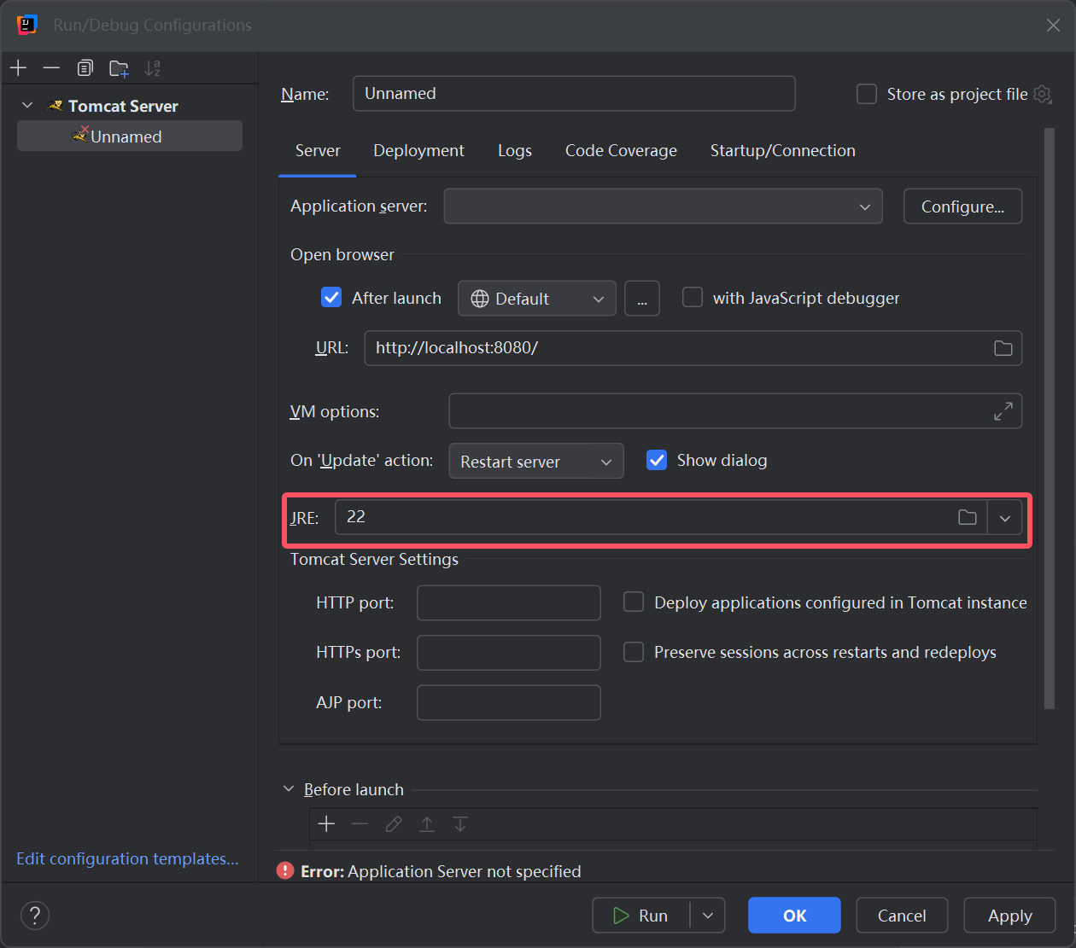Open the JRE dropdown arrow
Screen dimensions: 1076x948
pyautogui.click(x=1005, y=518)
